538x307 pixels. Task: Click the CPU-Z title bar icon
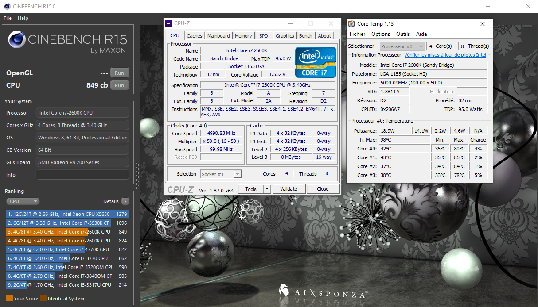[168, 23]
